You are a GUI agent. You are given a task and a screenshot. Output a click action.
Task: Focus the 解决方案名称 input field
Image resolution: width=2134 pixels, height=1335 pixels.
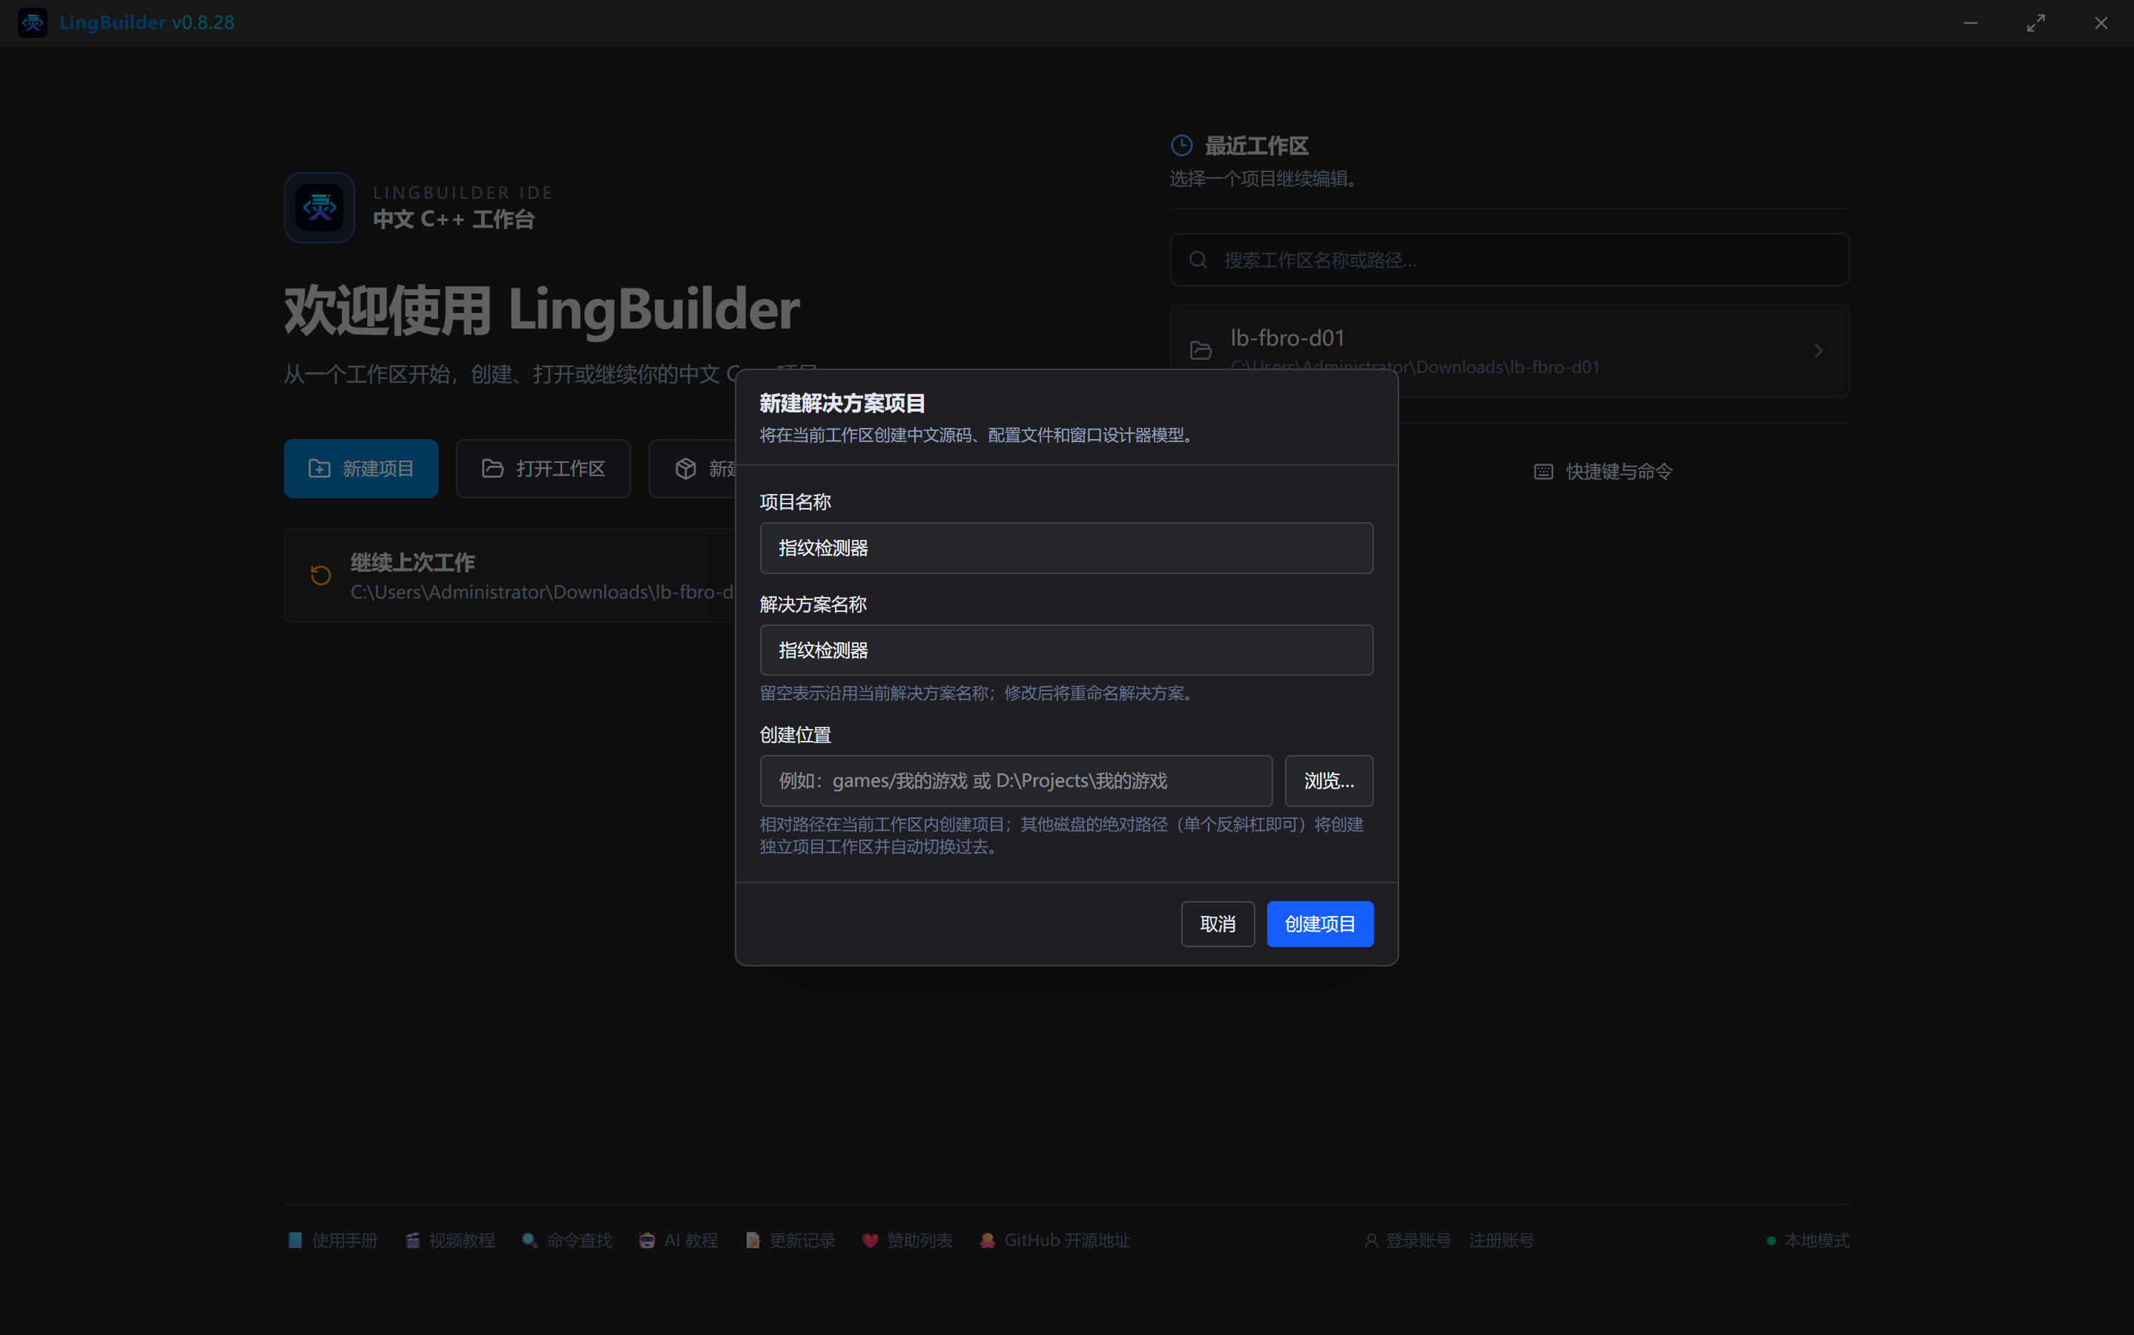point(1066,650)
